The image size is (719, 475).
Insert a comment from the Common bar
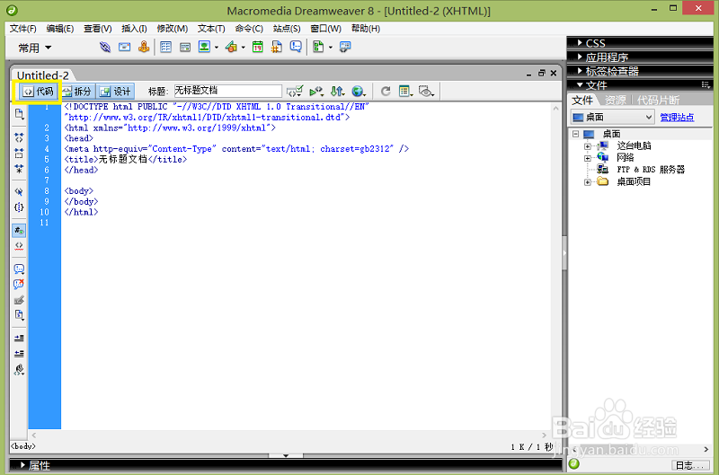(x=296, y=47)
